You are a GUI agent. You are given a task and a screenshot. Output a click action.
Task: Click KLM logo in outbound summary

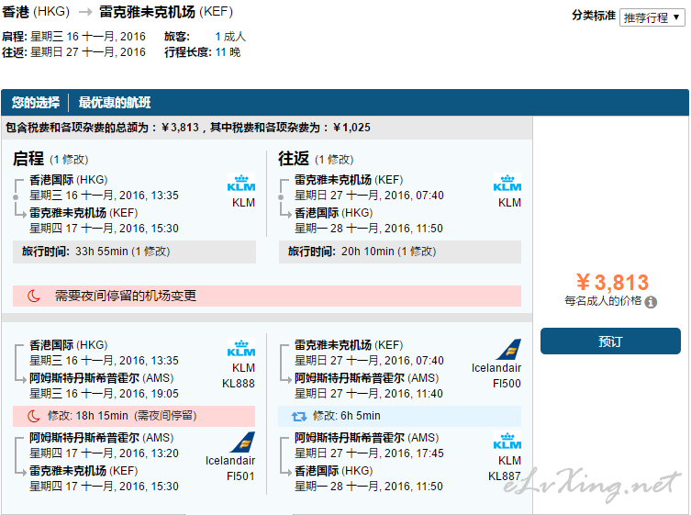click(x=241, y=184)
